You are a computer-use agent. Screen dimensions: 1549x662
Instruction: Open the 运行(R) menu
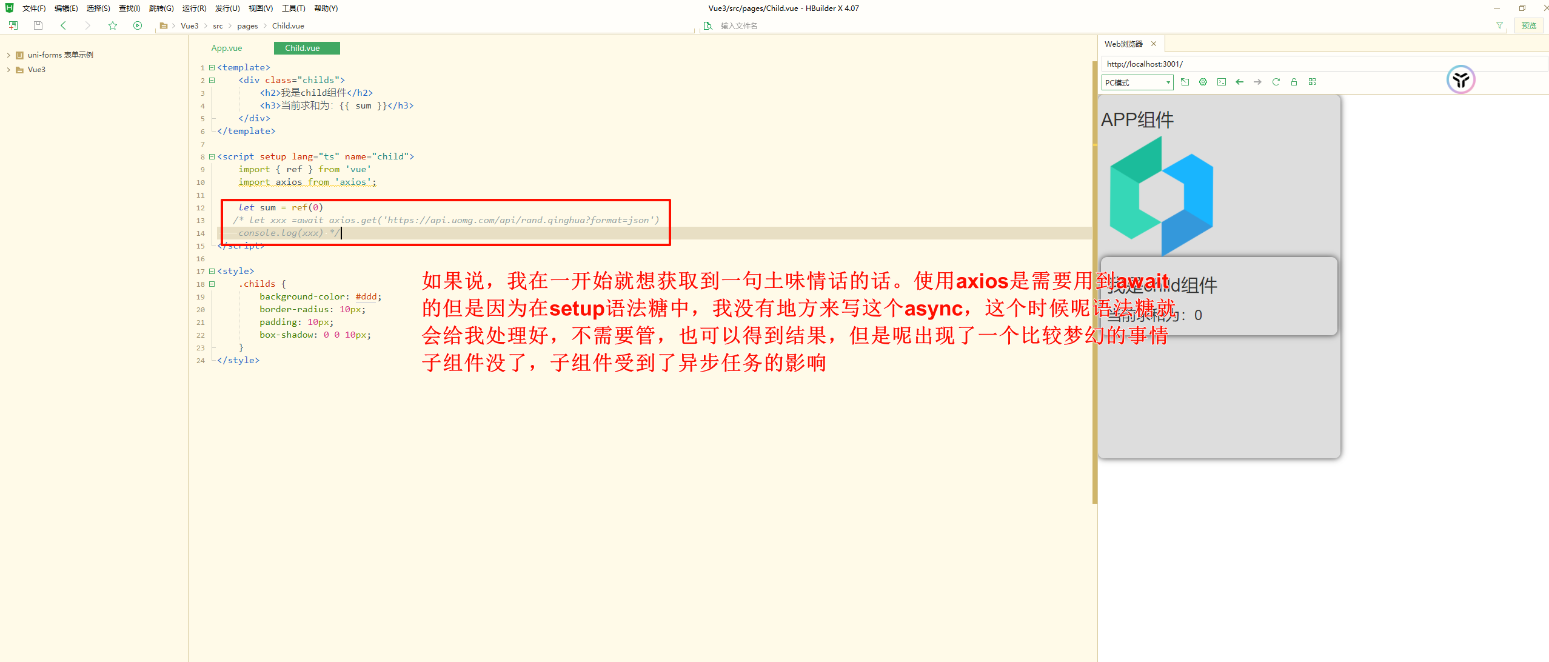pyautogui.click(x=194, y=8)
